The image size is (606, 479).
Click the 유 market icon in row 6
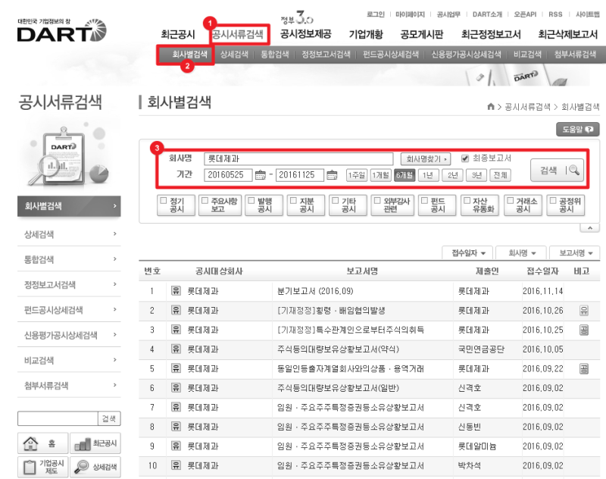point(176,388)
